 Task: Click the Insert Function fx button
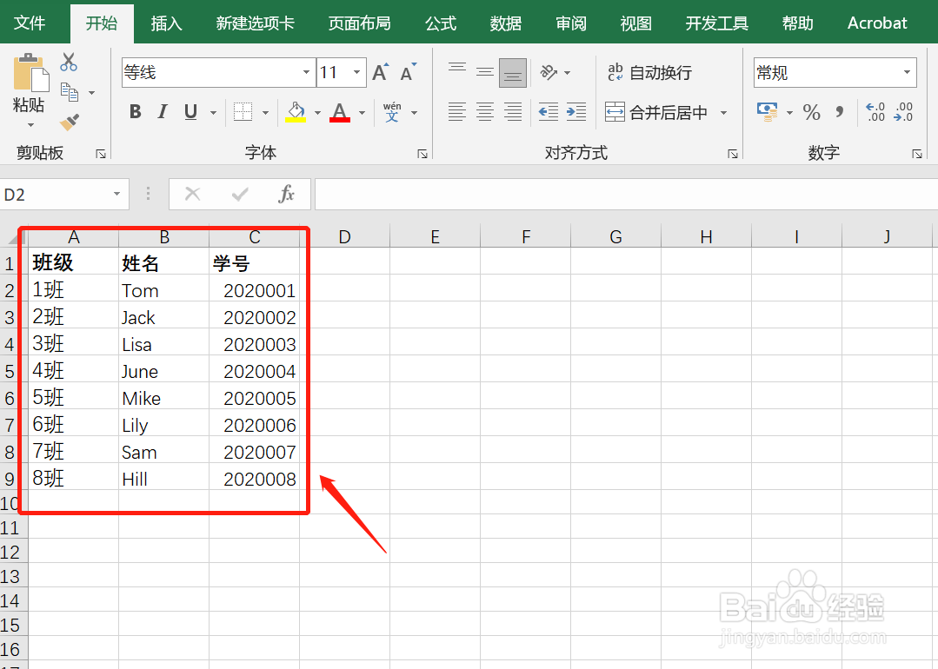point(287,194)
